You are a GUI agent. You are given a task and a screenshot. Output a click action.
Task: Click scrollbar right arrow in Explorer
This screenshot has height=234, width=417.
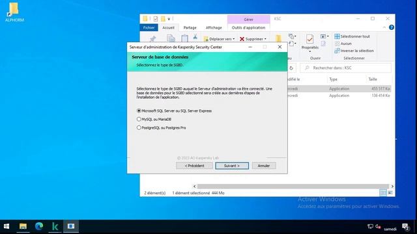(392, 187)
